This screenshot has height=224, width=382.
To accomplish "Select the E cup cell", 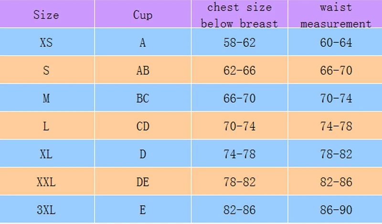I will [143, 209].
